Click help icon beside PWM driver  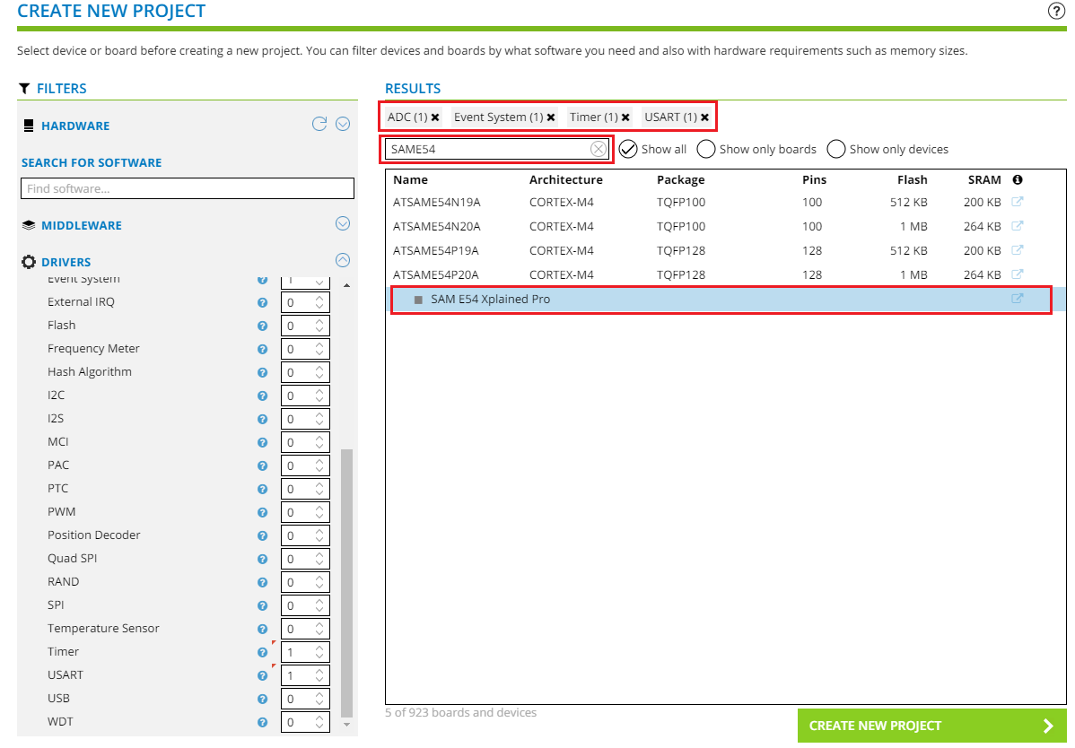[262, 512]
